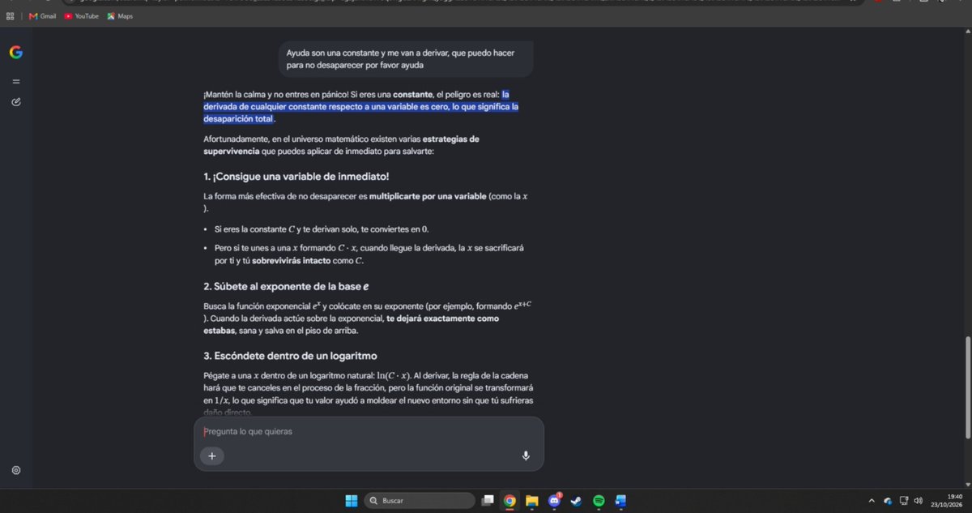
Task: Click bullet 'Pero si te unes a una x'
Action: (x=369, y=254)
